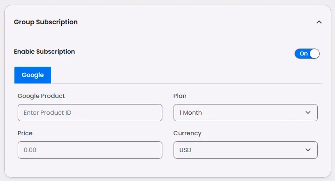The image size is (335, 181).
Task: Click the Group Subscription heading
Action: [x=46, y=22]
